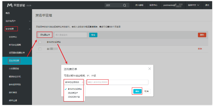Open 帮助中心 in the top bar
The width and height of the screenshot is (216, 107).
[153, 5]
